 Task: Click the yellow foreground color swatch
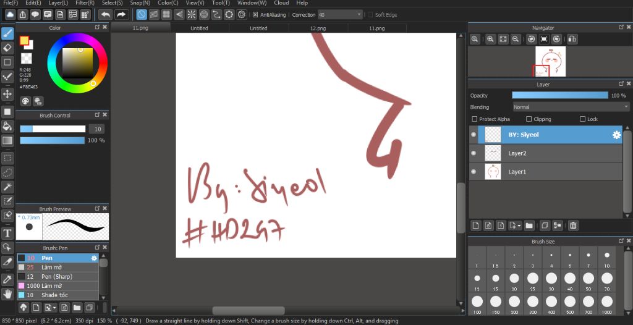[24, 41]
